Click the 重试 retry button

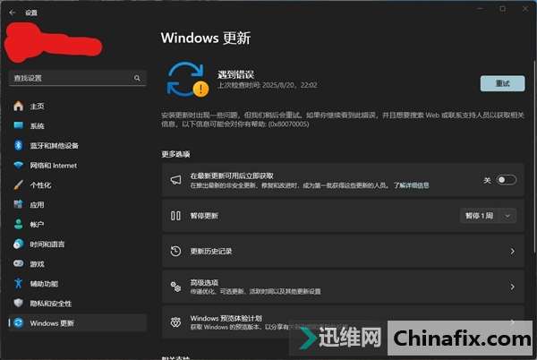502,83
